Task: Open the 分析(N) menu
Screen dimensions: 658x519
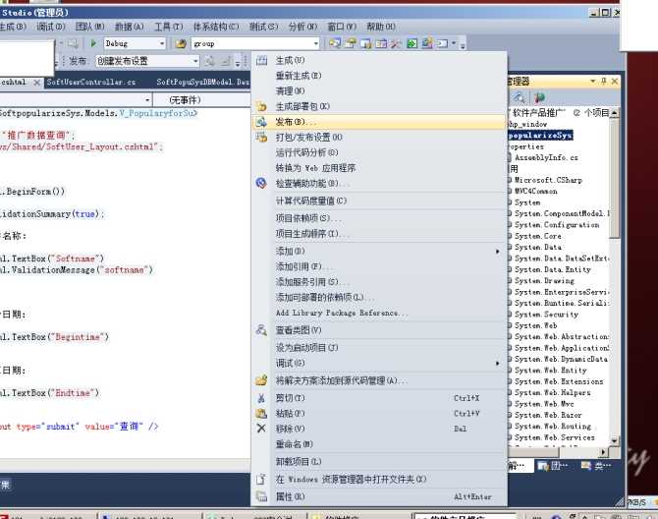Action: (302, 27)
